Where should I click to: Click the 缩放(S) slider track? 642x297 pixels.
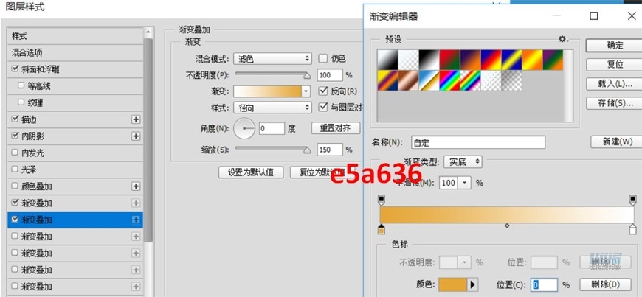click(x=272, y=148)
